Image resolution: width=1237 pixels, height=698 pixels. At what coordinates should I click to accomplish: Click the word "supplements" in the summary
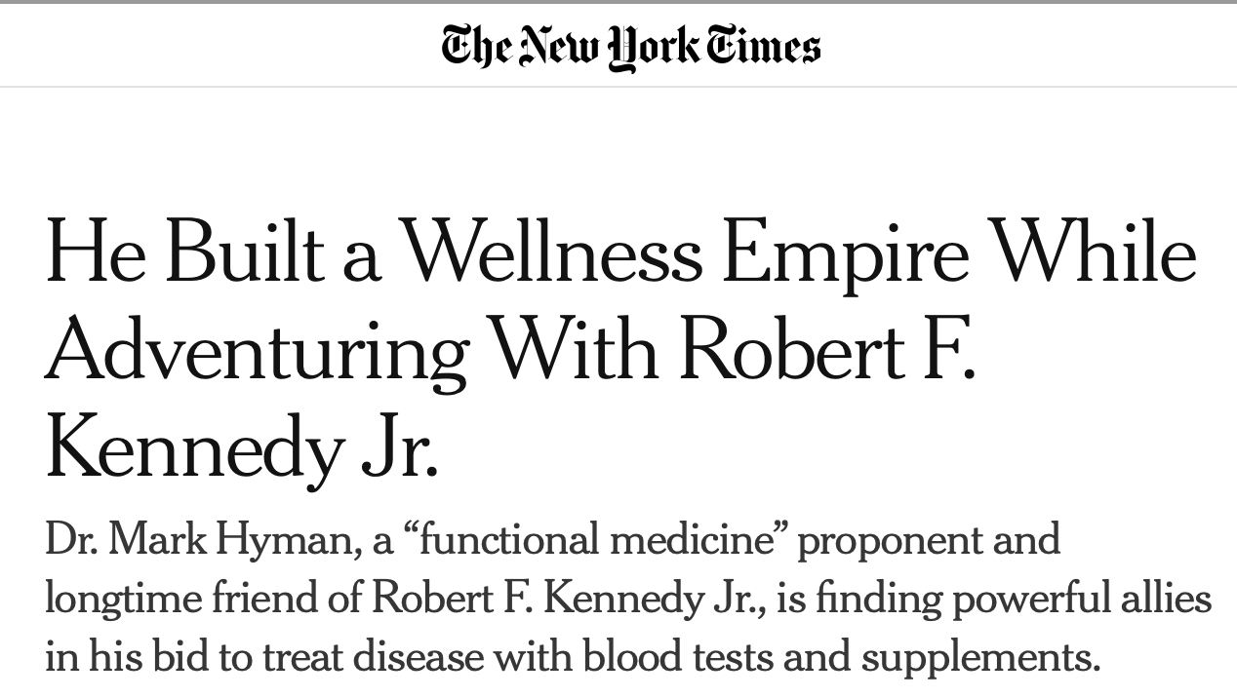coord(979,656)
